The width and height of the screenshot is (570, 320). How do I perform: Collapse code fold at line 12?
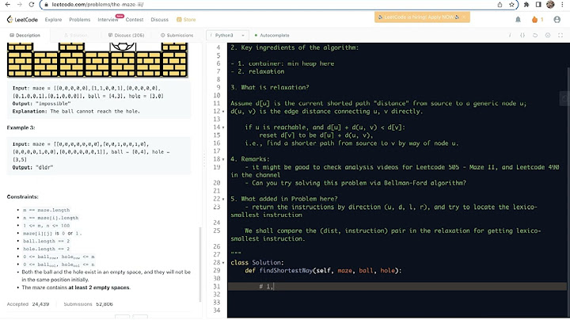(223, 112)
